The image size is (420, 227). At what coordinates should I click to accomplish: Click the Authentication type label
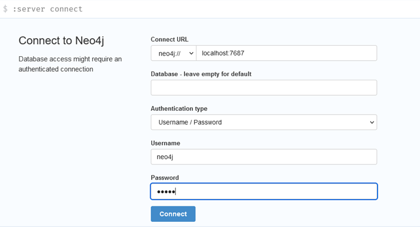click(x=179, y=108)
